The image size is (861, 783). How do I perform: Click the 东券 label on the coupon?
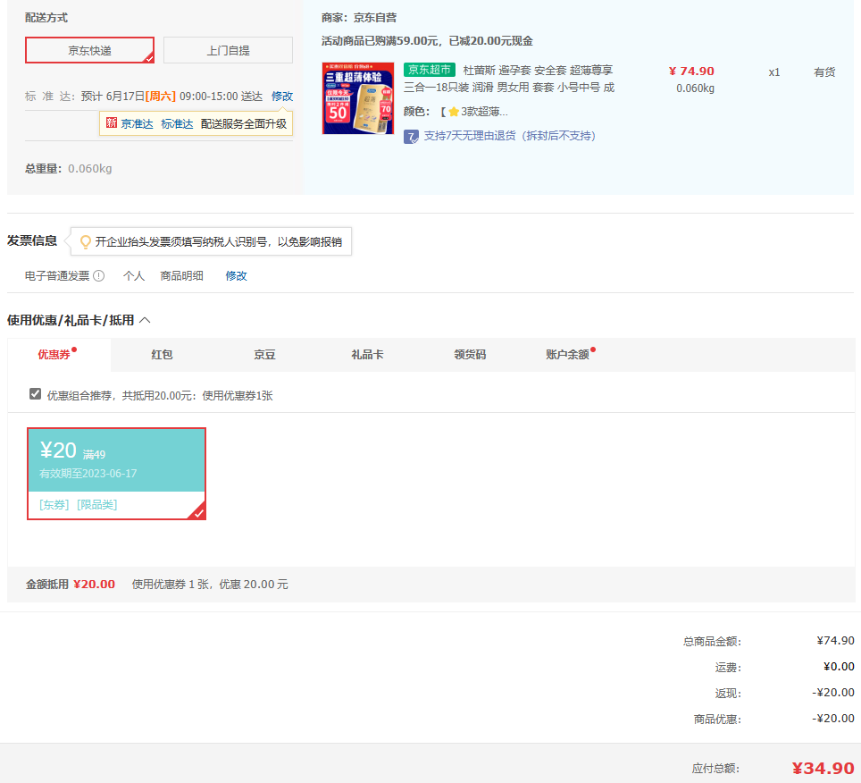point(54,504)
